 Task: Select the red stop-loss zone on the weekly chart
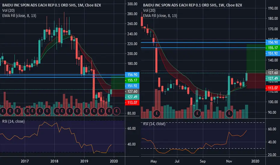tap(256, 81)
